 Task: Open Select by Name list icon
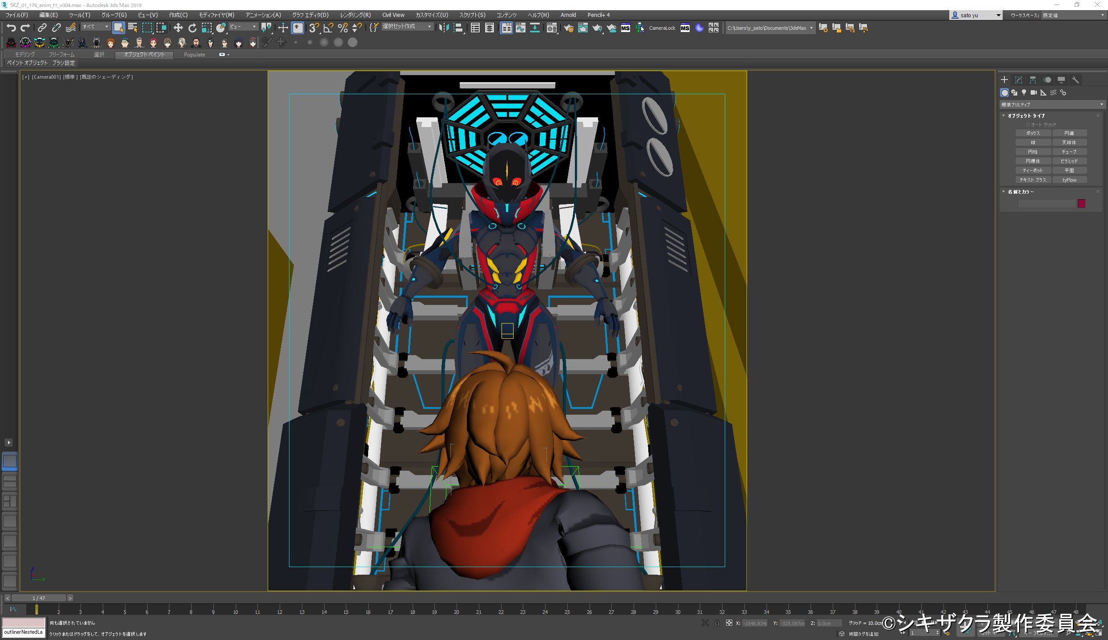tap(132, 28)
